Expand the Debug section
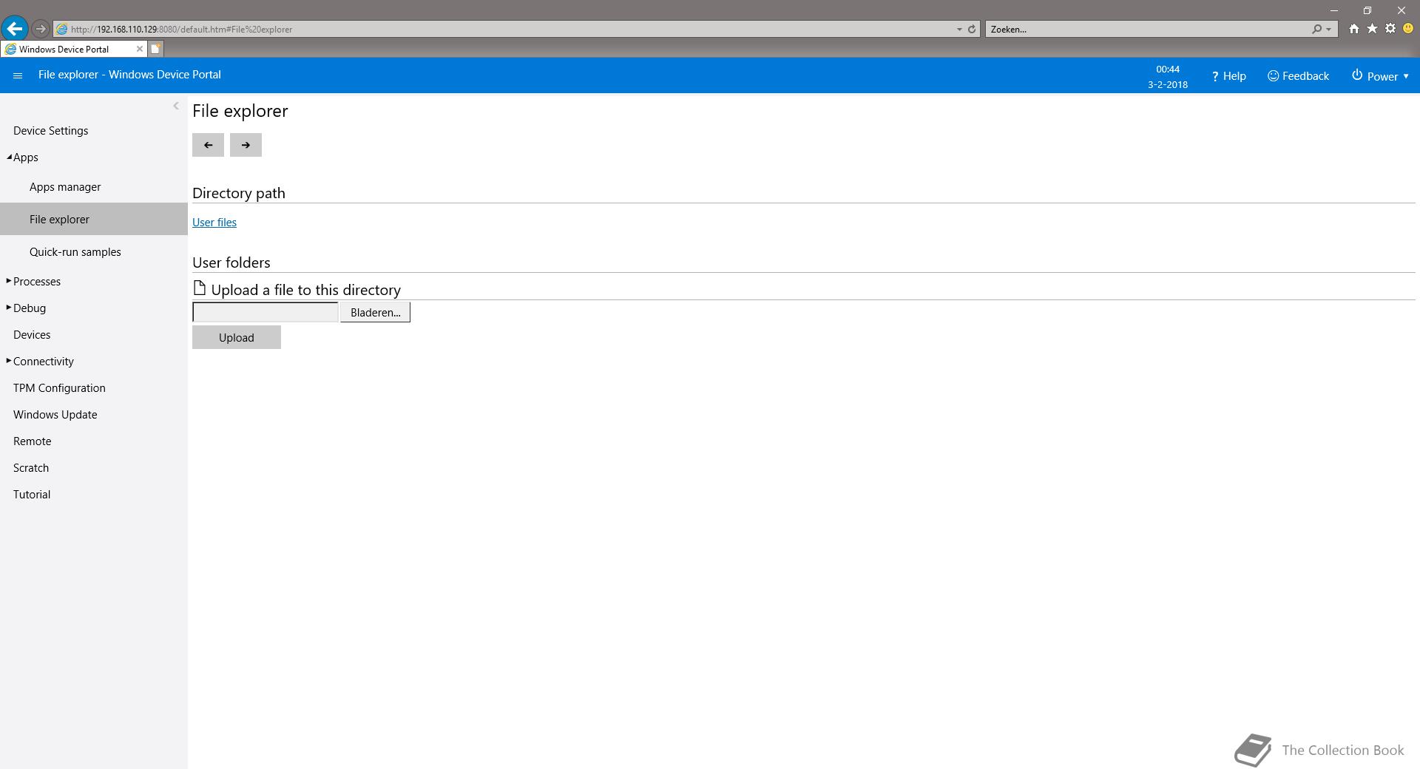This screenshot has width=1420, height=769. (x=9, y=308)
